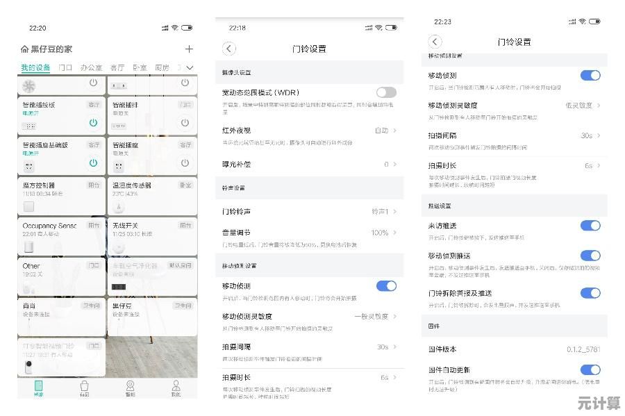The width and height of the screenshot is (625, 416).
Task: Tap power icon on 智能插排 card
Action: click(x=185, y=122)
